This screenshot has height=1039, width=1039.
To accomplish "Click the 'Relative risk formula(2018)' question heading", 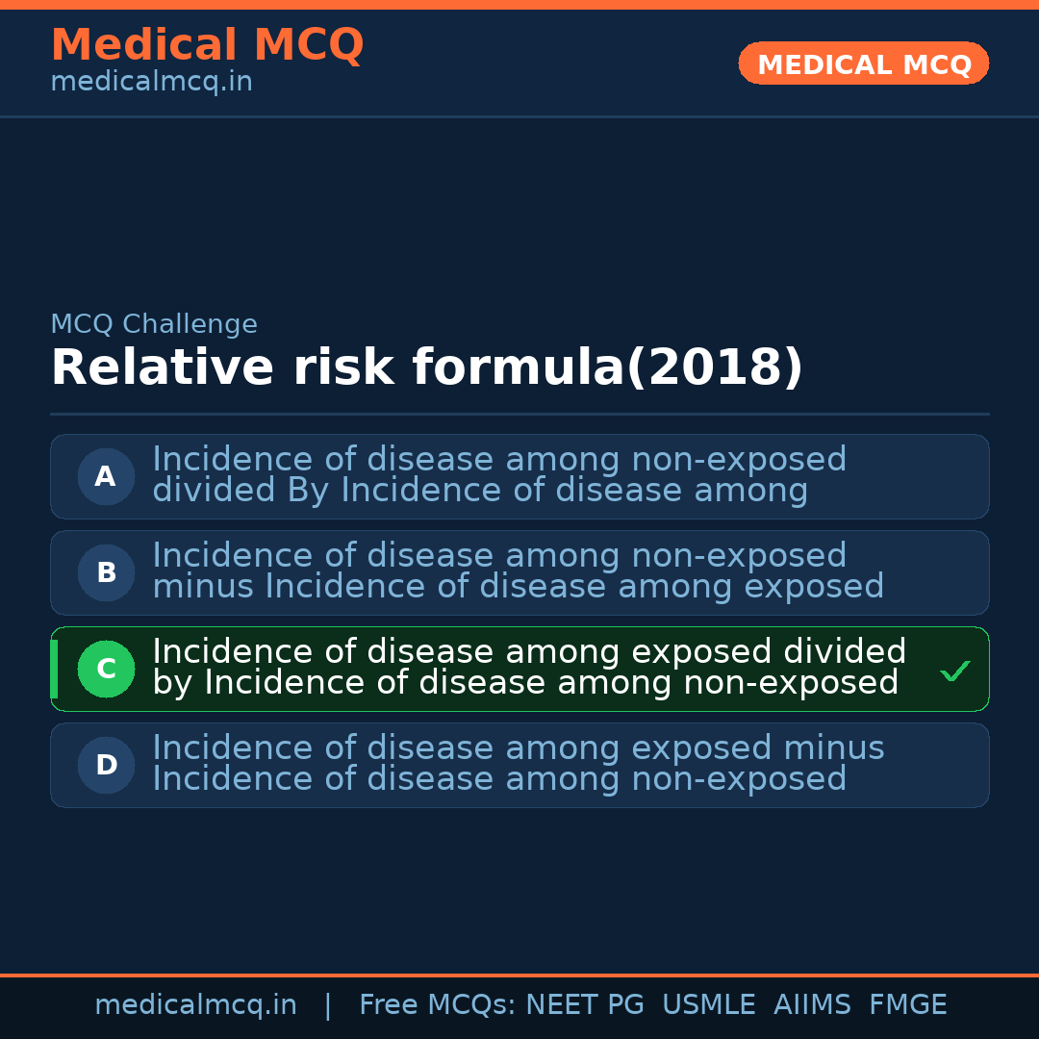I will click(426, 367).
